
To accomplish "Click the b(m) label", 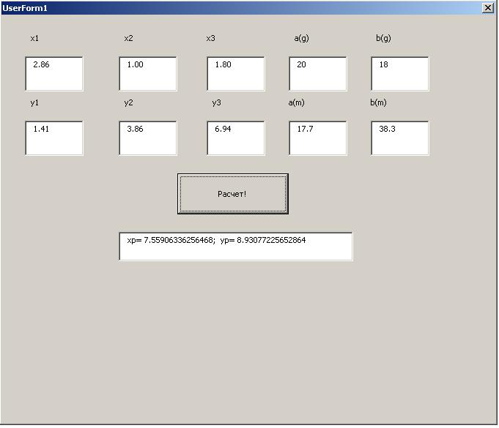I will (378, 102).
